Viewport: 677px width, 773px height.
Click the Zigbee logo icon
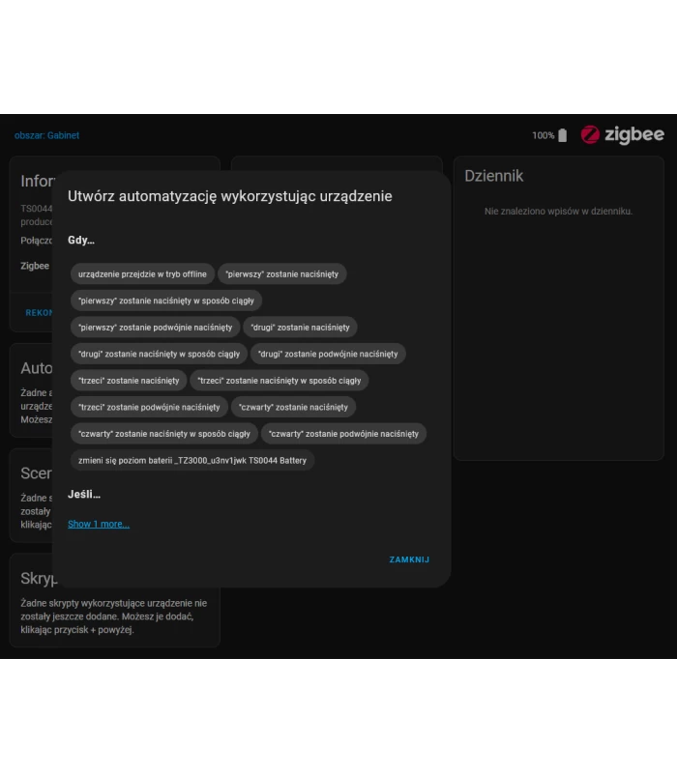click(590, 134)
